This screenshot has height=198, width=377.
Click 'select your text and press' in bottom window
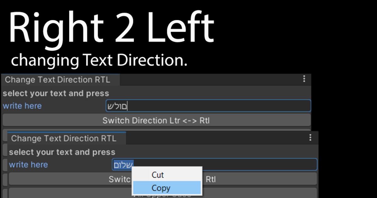point(62,152)
